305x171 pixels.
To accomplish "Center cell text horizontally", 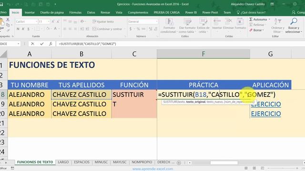I will point(70,29).
